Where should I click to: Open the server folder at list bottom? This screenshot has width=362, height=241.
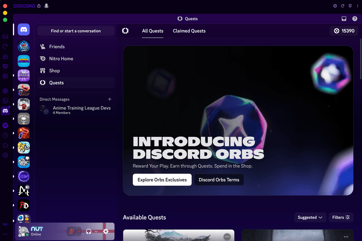tap(24, 218)
